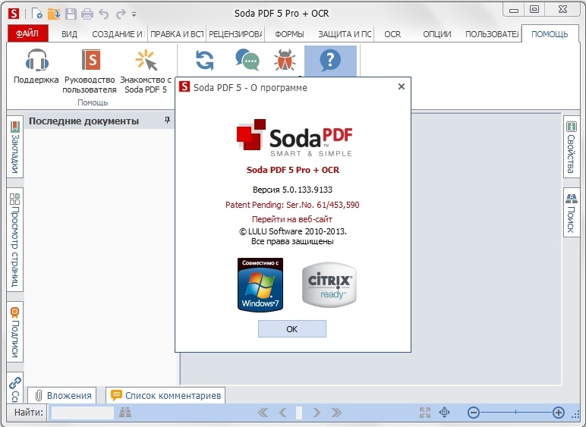The width and height of the screenshot is (586, 427).
Task: Click the blue update refresh arrows icon
Action: coord(205,60)
